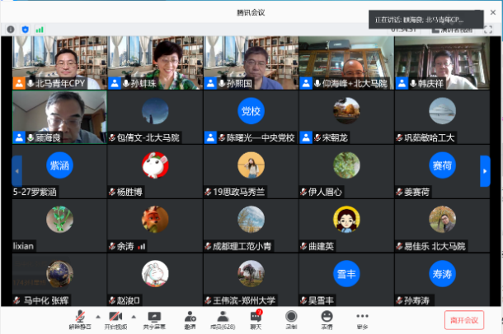Select 顾海良 active speaker video tile
This screenshot has height=334, width=503.
point(59,116)
